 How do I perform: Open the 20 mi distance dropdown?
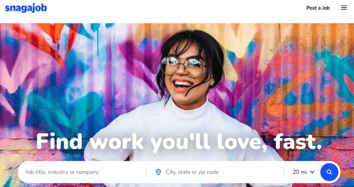304,172
